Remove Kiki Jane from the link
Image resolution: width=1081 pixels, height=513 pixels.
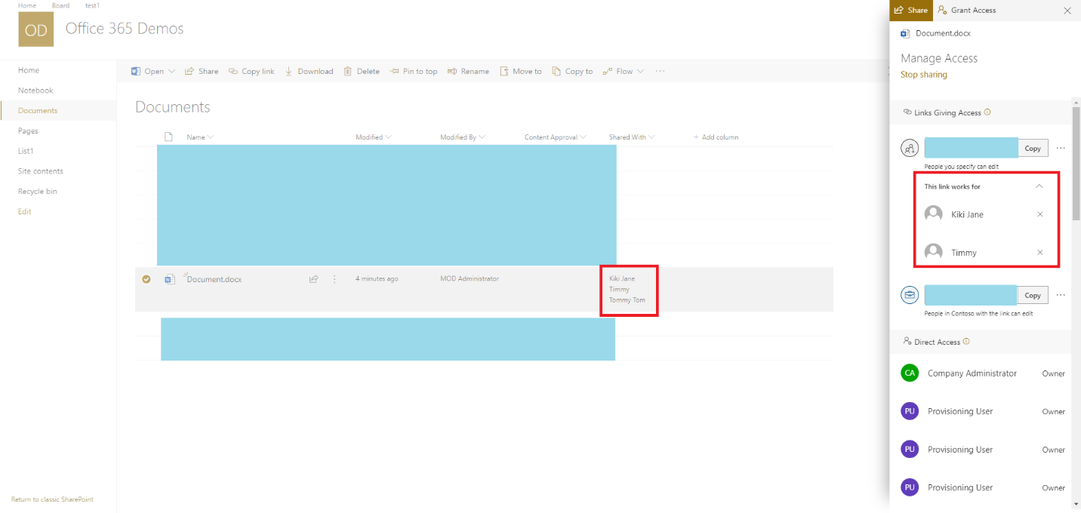pos(1040,214)
